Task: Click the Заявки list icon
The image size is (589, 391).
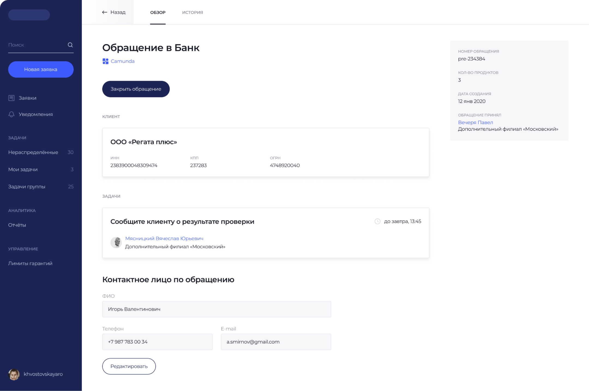Action: coord(11,98)
